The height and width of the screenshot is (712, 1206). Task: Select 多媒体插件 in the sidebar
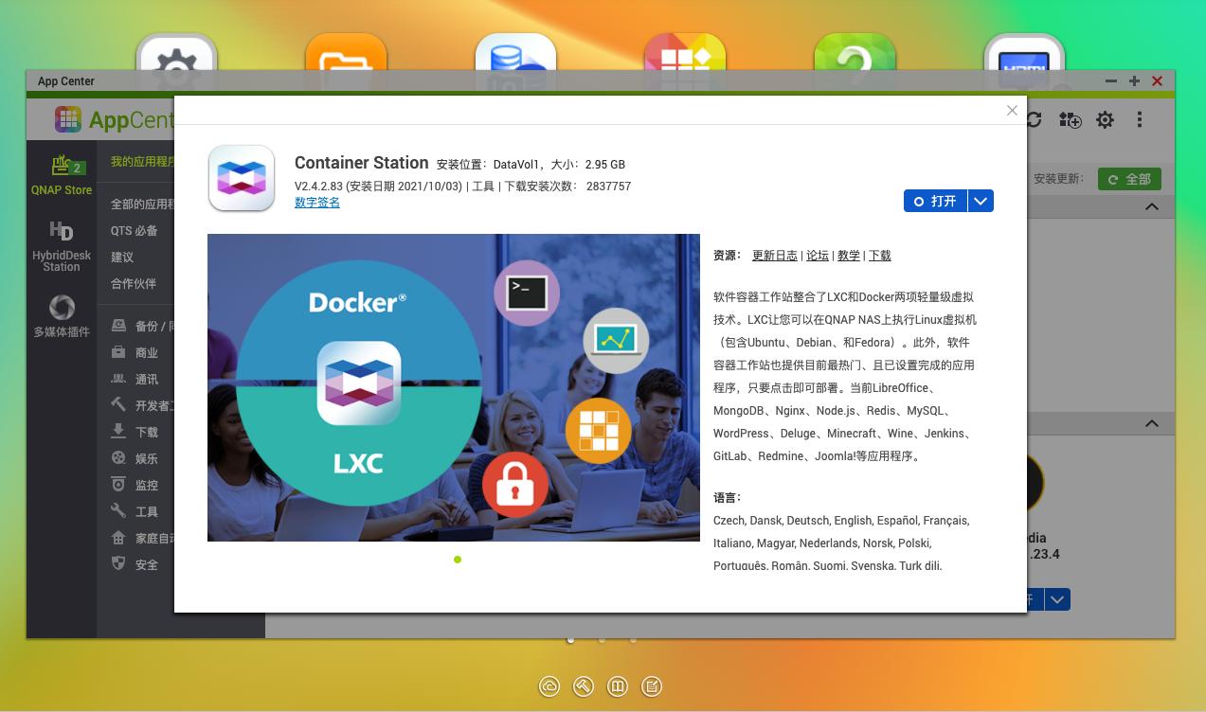click(62, 315)
